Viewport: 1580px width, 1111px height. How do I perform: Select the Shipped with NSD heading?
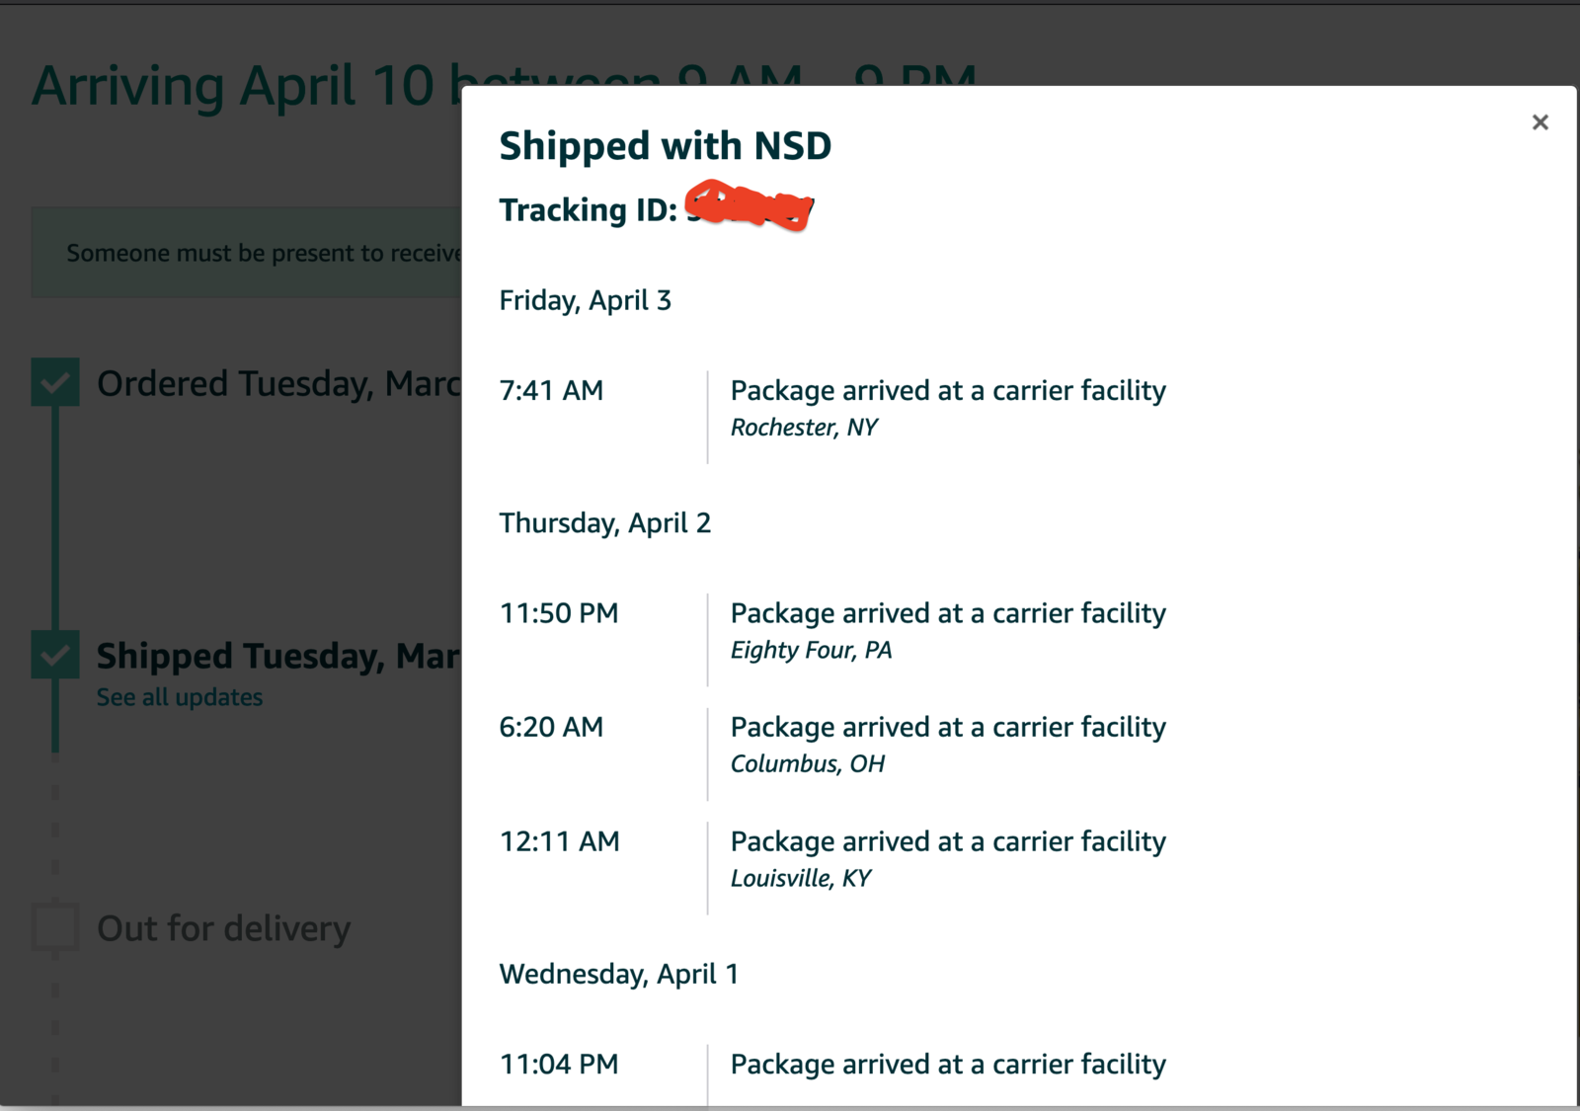[x=665, y=146]
